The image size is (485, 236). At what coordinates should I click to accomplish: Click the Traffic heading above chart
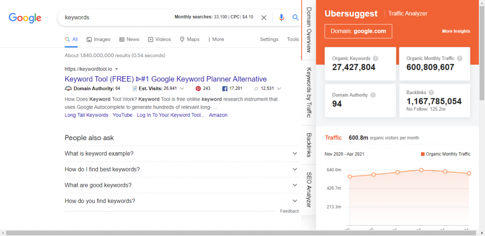(333, 138)
